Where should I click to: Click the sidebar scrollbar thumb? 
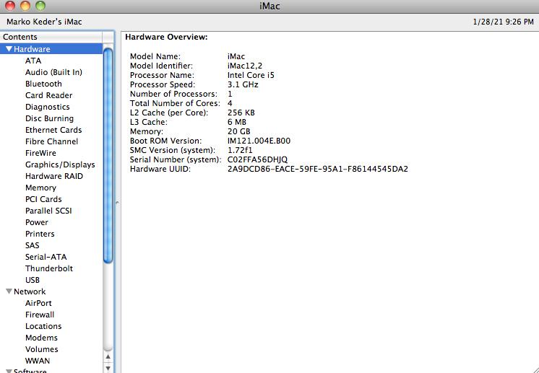coord(108,156)
